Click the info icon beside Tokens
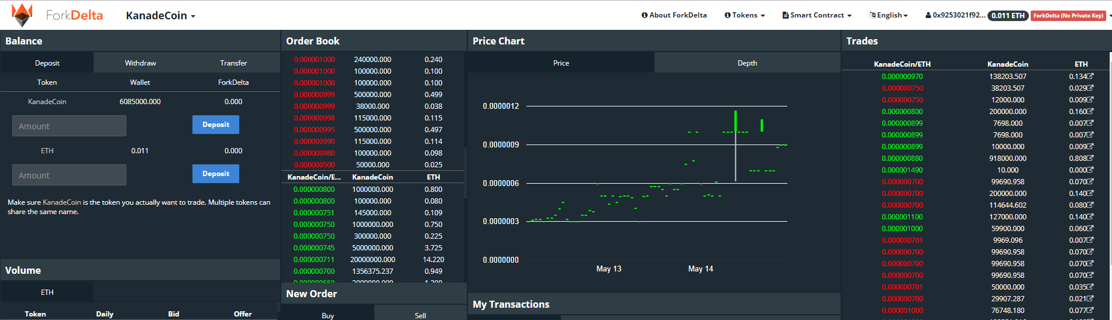Viewport: 1112px width, 320px height. click(728, 15)
